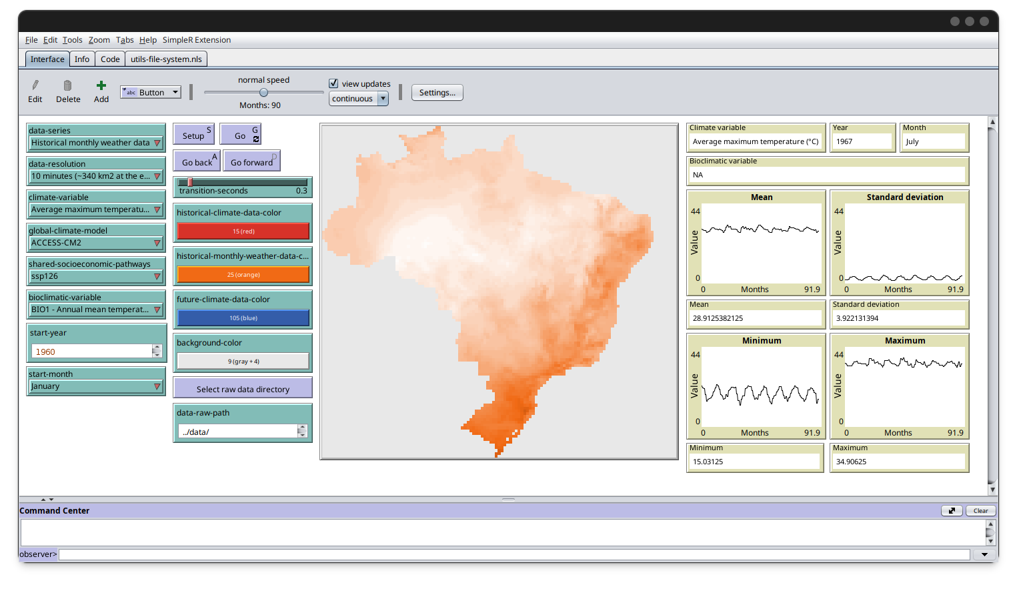Click Select raw data directory button
The width and height of the screenshot is (1017, 589).
tap(243, 389)
